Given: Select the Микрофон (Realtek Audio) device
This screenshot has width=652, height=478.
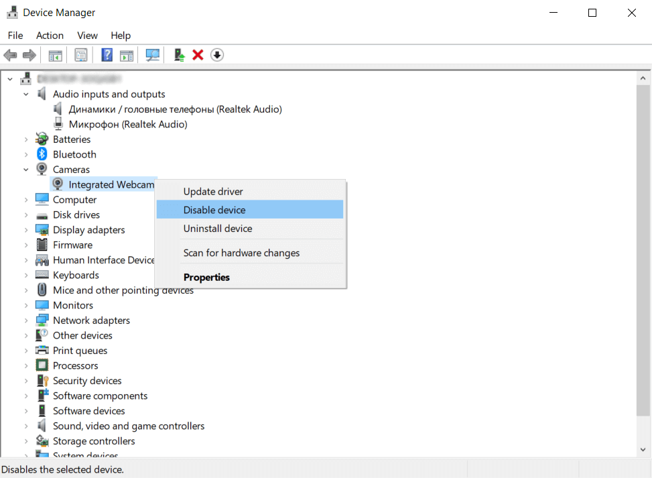Looking at the screenshot, I should click(128, 124).
